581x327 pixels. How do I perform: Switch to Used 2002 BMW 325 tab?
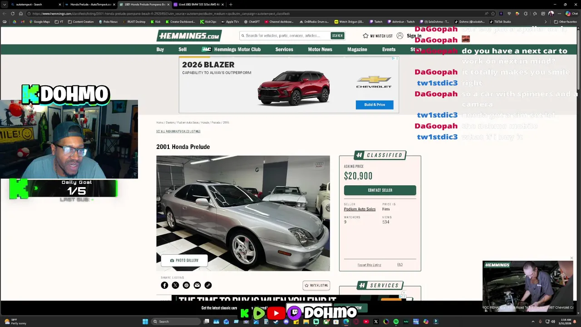(x=199, y=5)
